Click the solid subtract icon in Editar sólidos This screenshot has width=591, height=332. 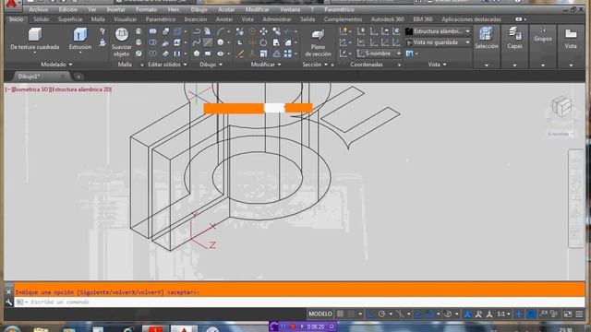[x=152, y=42]
